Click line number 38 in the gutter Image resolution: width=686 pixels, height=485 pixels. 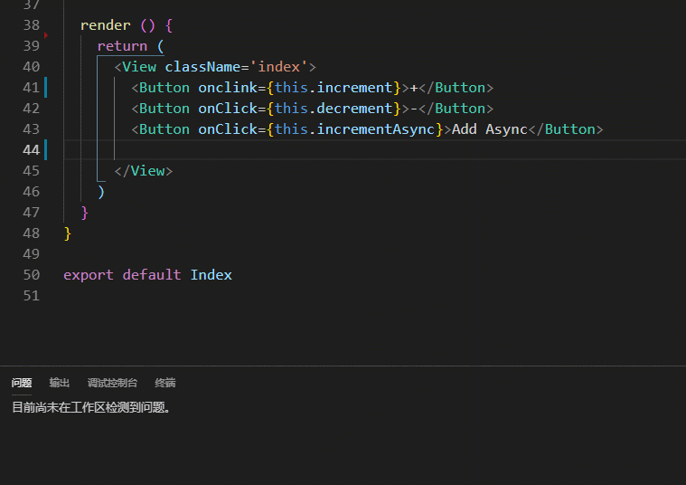(x=31, y=25)
